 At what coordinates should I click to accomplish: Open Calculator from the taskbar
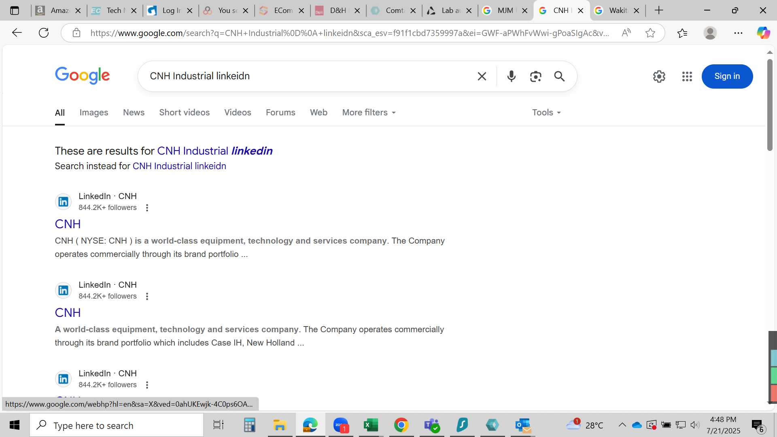click(249, 425)
